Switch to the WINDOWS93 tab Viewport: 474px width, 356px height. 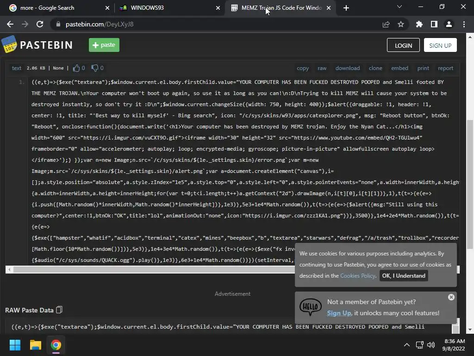coord(169,8)
